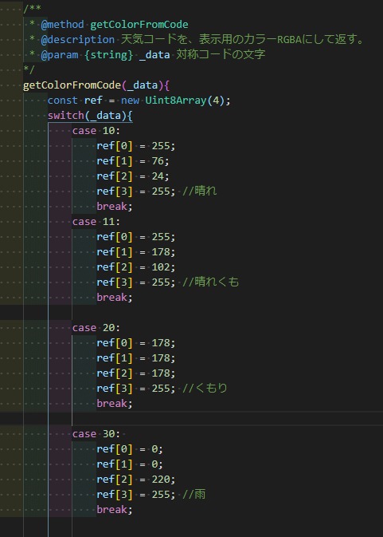
Task: Click the {string} type annotation
Action: (x=108, y=55)
